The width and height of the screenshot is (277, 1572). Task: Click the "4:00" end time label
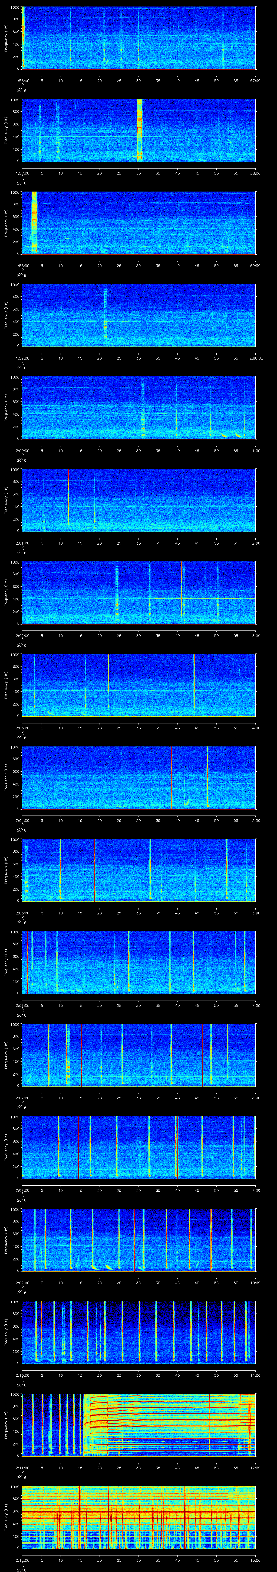256,728
